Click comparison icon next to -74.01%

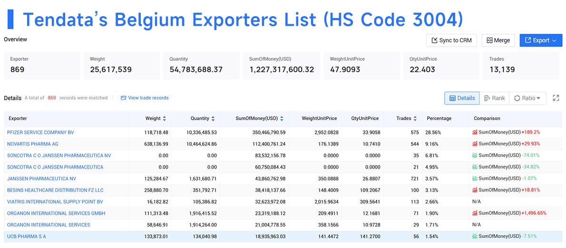click(475, 155)
